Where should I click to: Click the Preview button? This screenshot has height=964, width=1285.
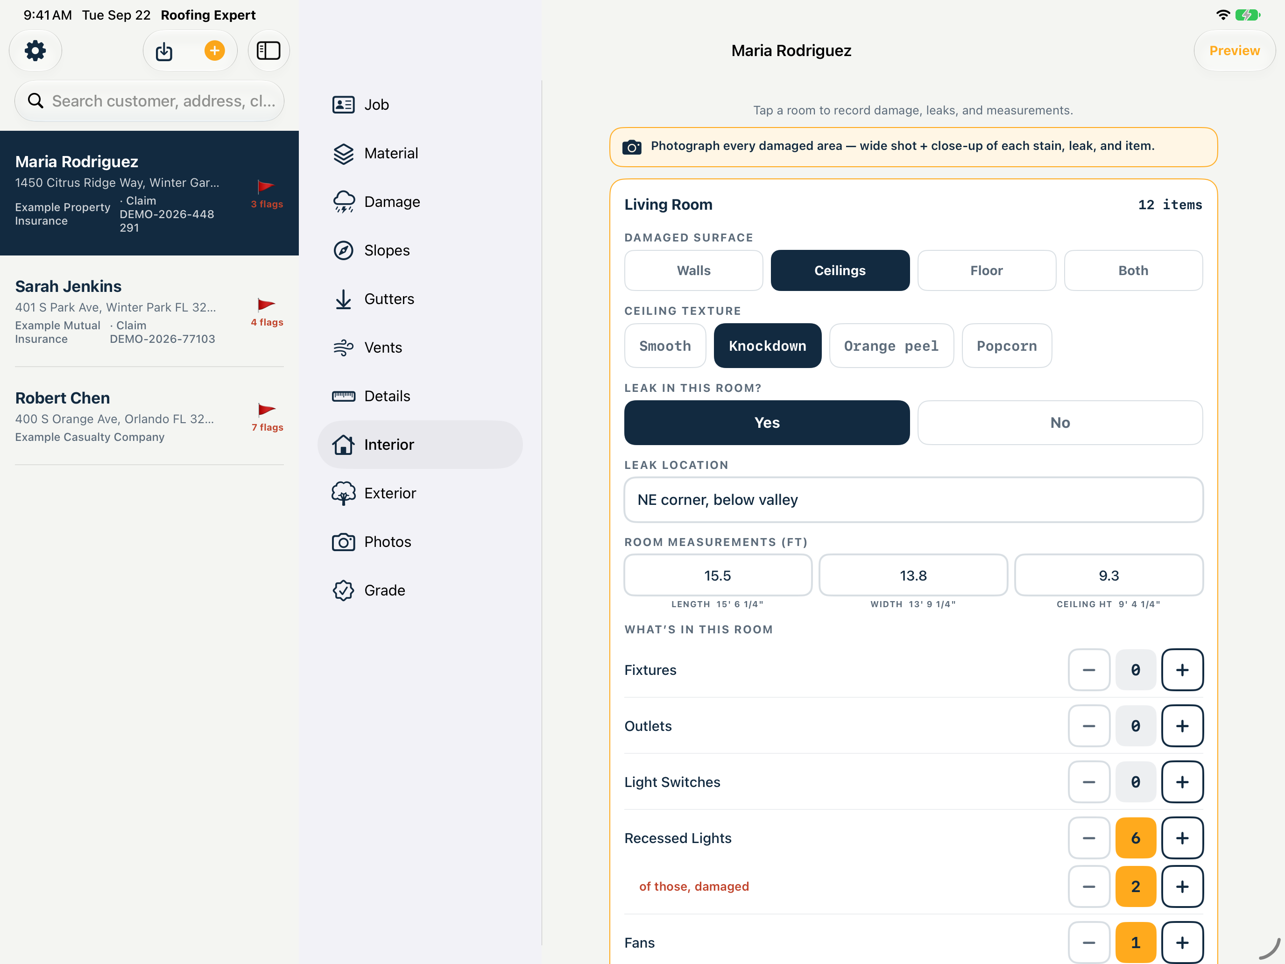click(x=1234, y=50)
